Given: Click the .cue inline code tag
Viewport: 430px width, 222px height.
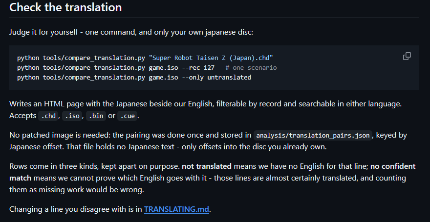Looking at the screenshot, I should pos(128,116).
